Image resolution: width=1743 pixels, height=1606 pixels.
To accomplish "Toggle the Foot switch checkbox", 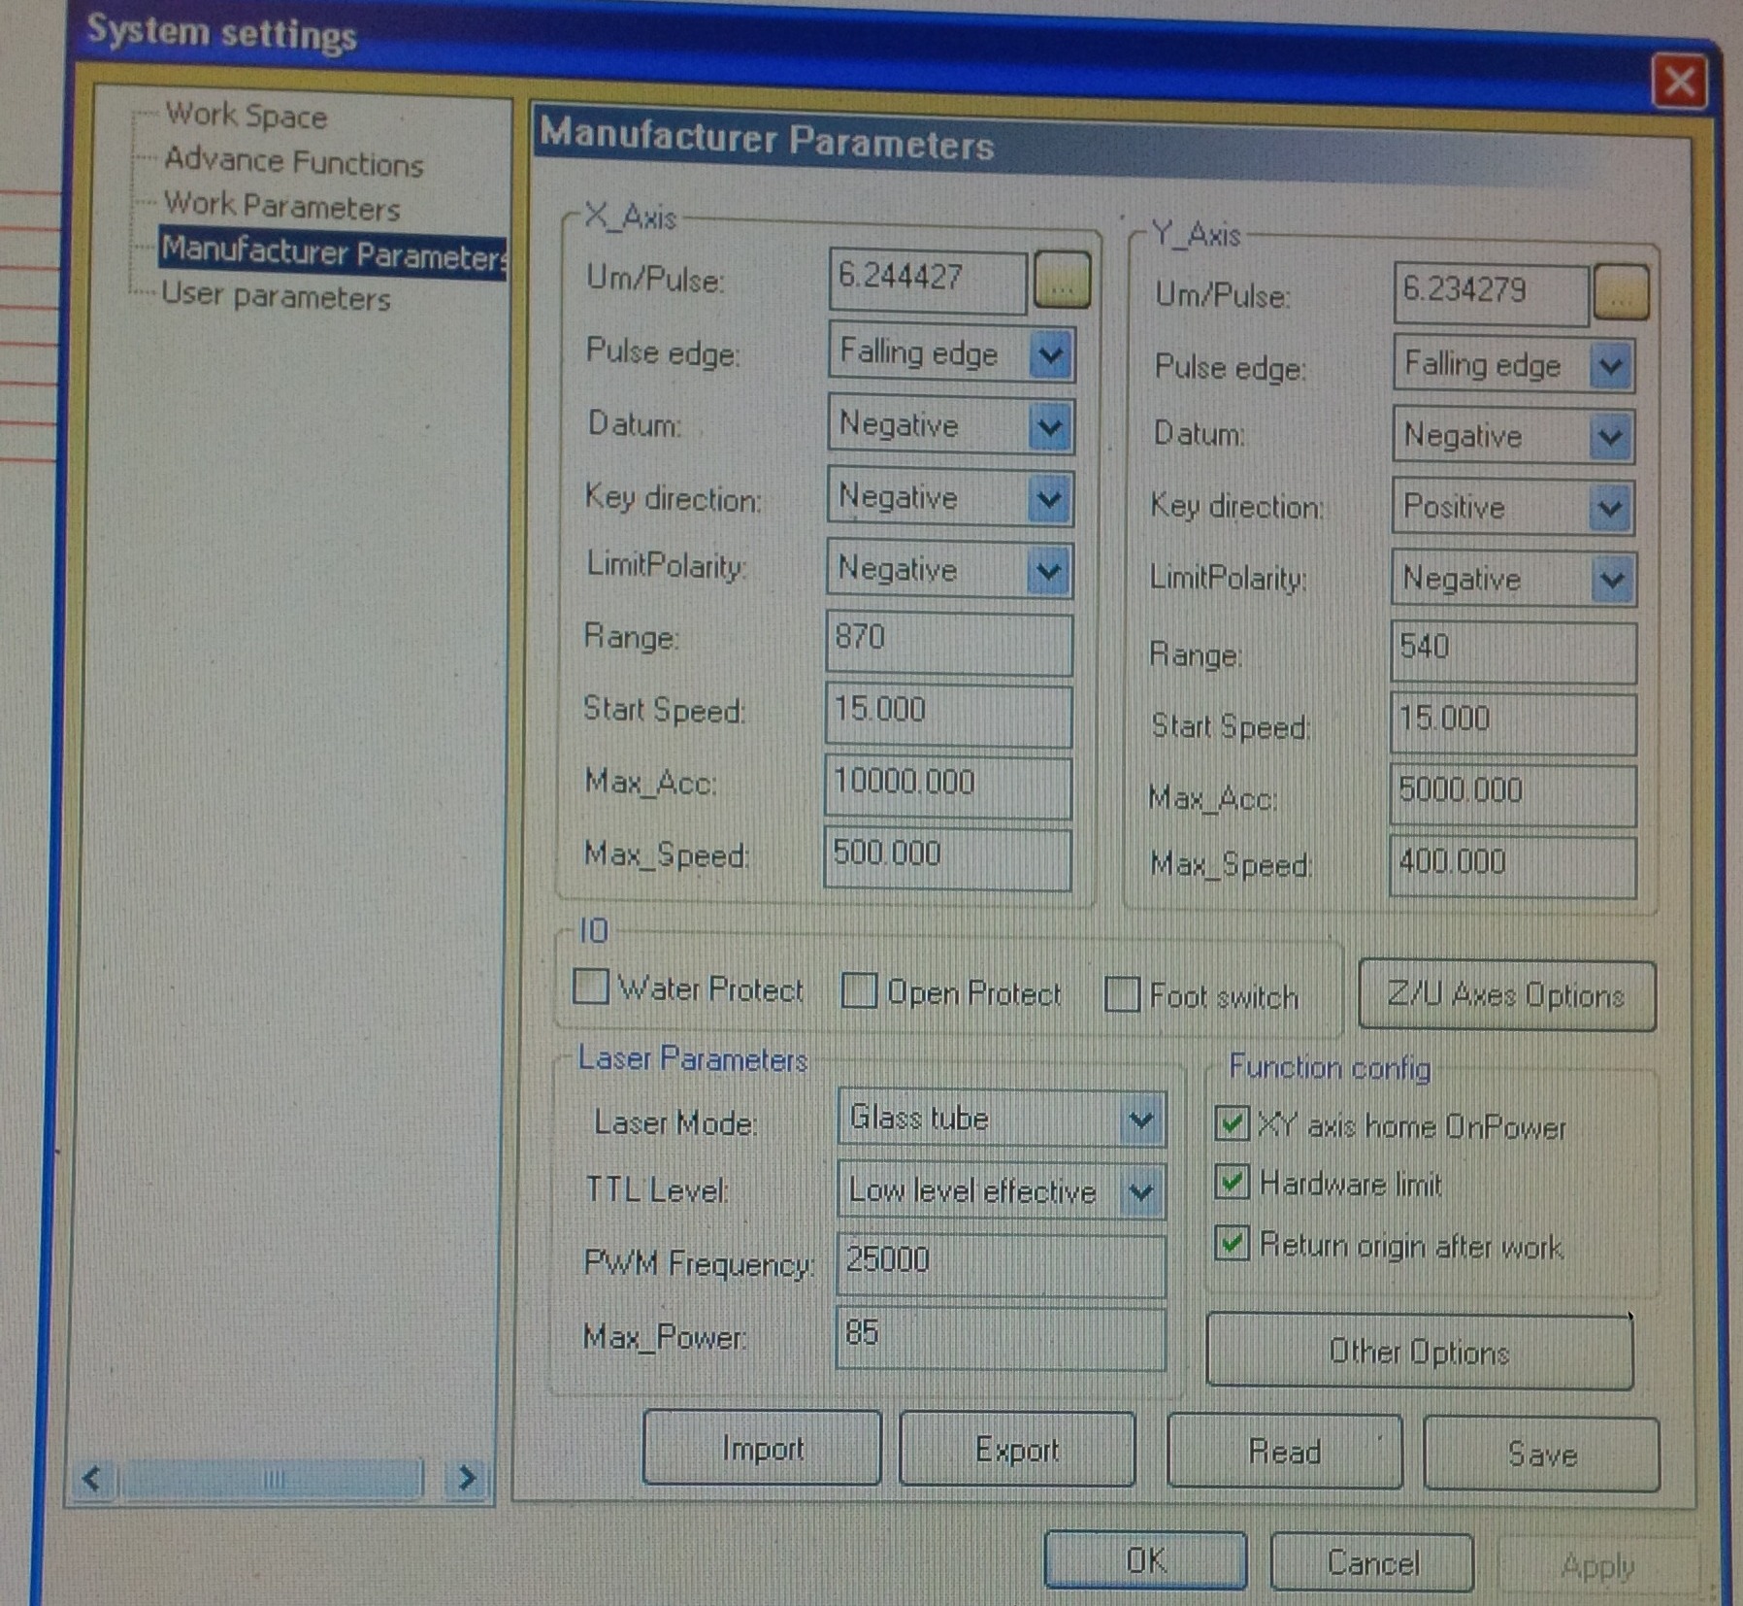I will 1122,995.
